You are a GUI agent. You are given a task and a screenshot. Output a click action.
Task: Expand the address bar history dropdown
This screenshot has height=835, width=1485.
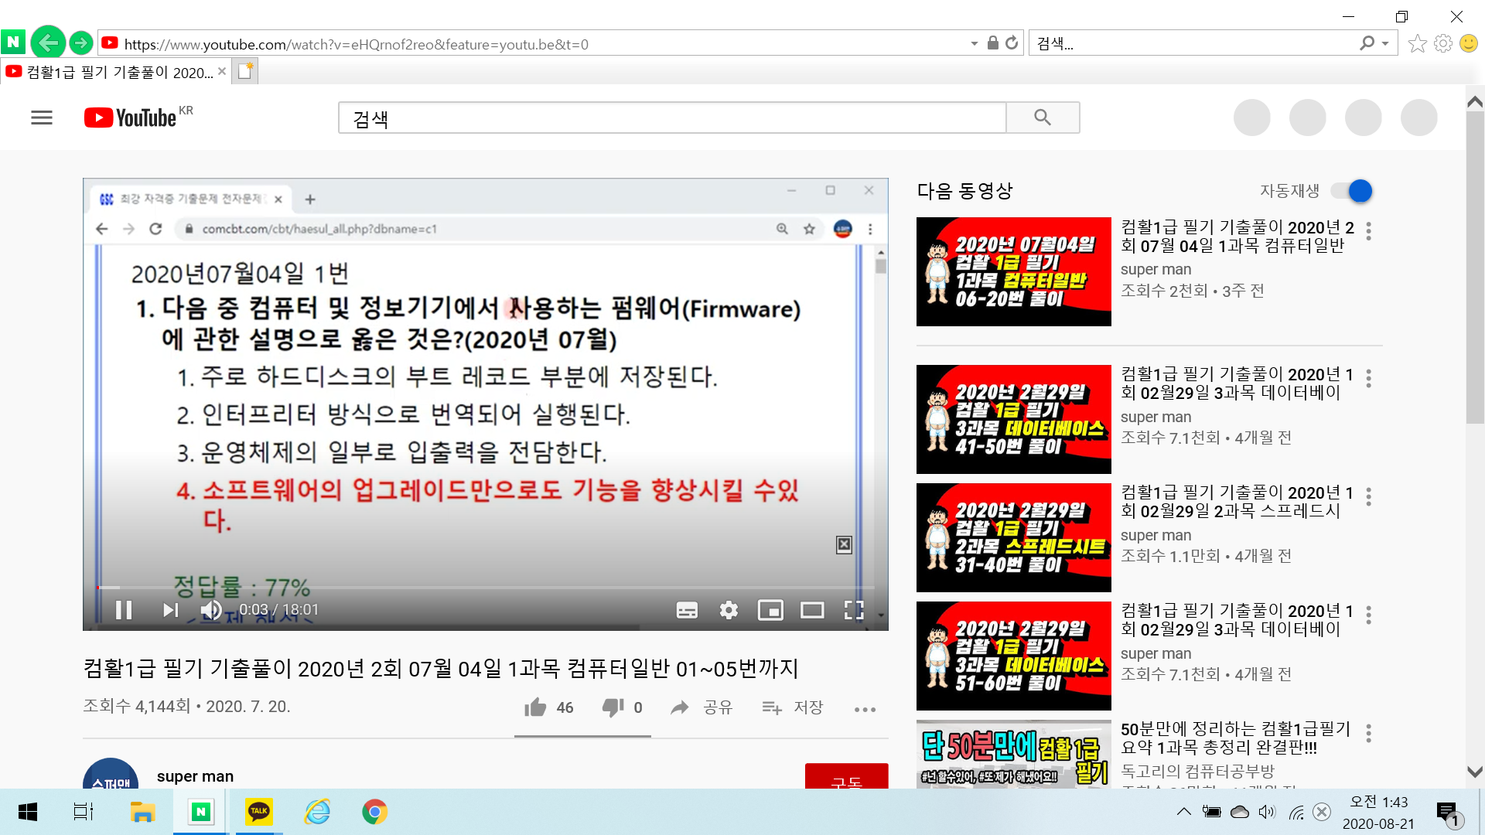[974, 43]
